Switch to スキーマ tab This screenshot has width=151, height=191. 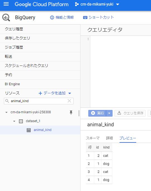click(x=93, y=138)
